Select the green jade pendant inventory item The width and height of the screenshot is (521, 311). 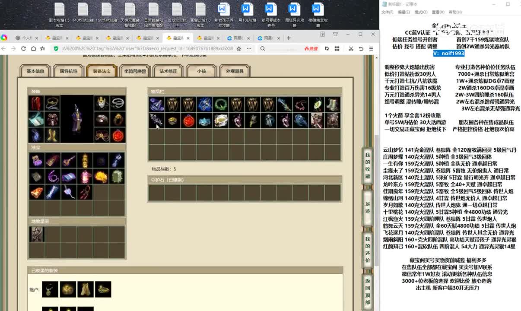point(316,104)
